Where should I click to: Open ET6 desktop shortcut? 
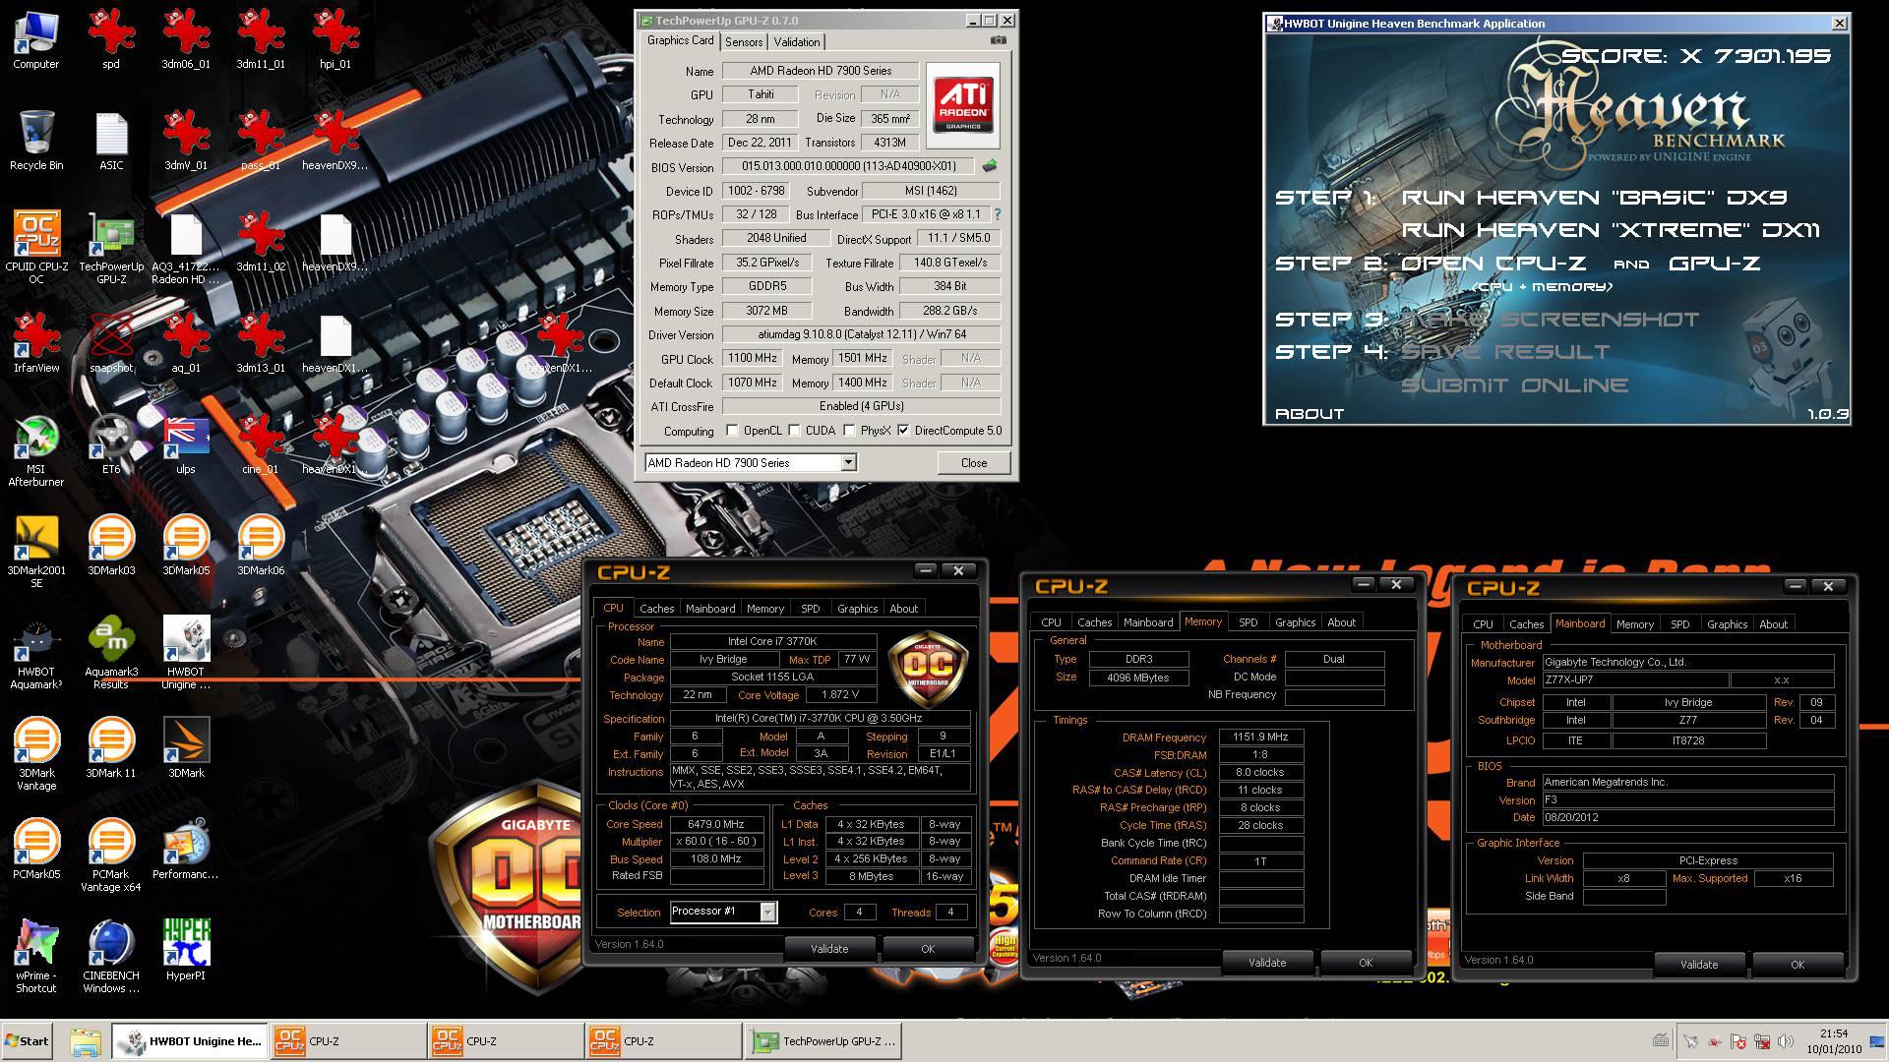[x=111, y=444]
